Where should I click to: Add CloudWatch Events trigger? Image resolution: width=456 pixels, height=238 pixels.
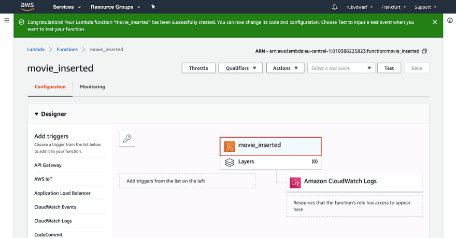(x=55, y=207)
